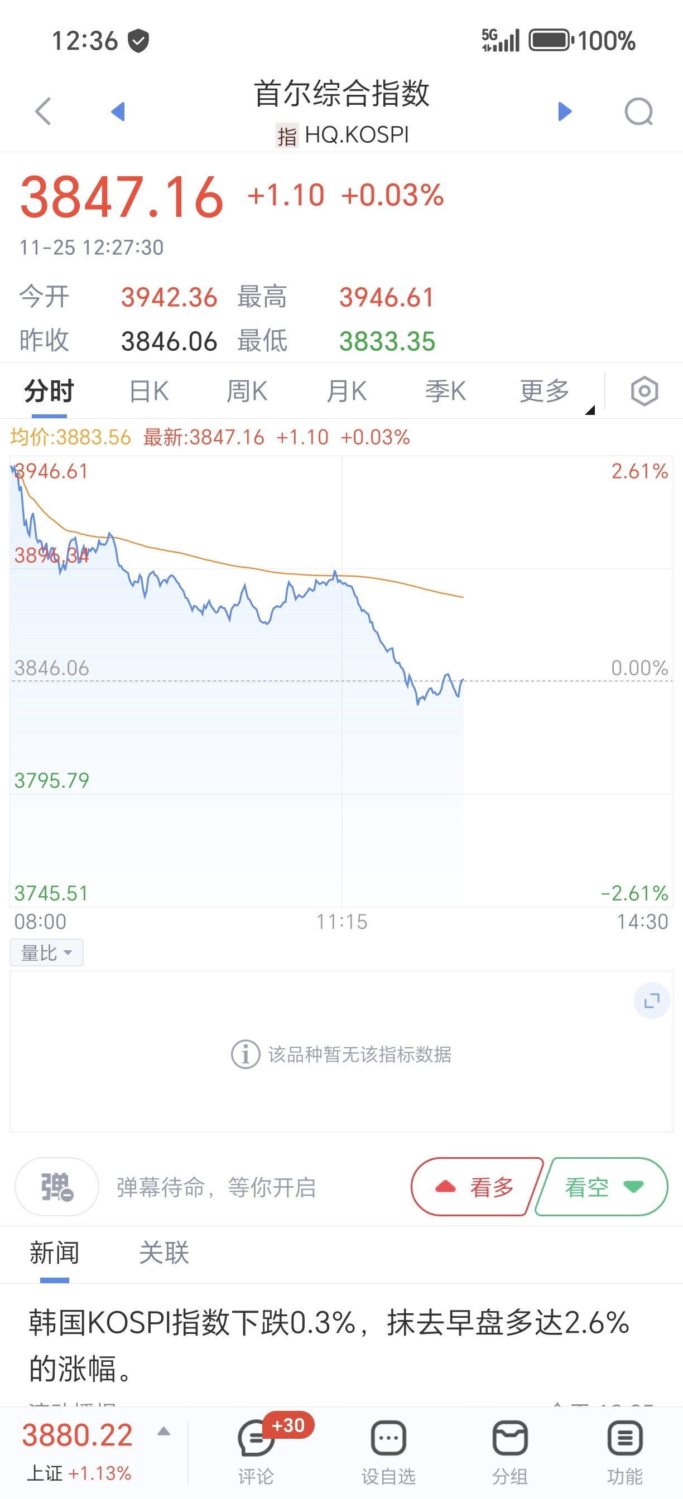Open the KOSPI下跌0.3% news headline

330,1346
